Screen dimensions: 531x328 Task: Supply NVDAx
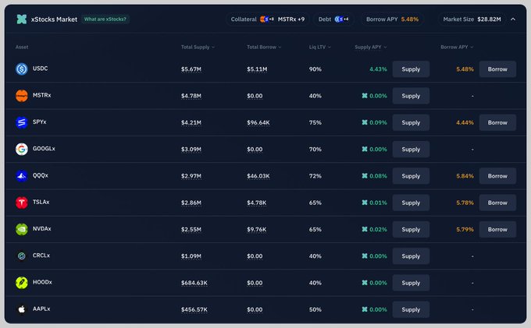click(x=411, y=229)
